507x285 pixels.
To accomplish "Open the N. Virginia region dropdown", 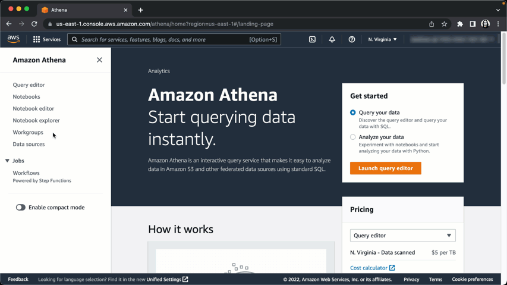I will [382, 39].
